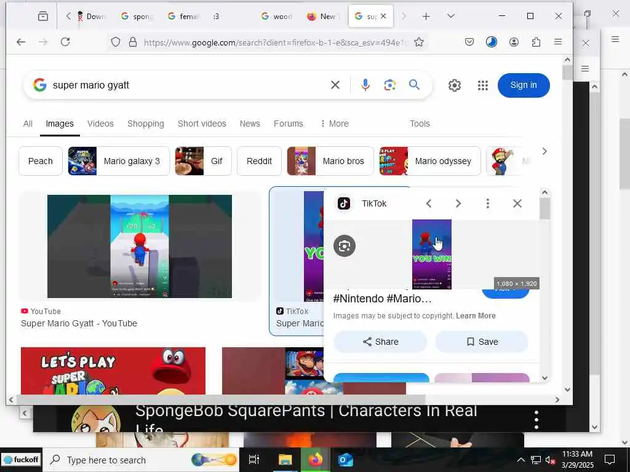Open the Firefox application menu
This screenshot has height=472, width=630.
(x=558, y=42)
